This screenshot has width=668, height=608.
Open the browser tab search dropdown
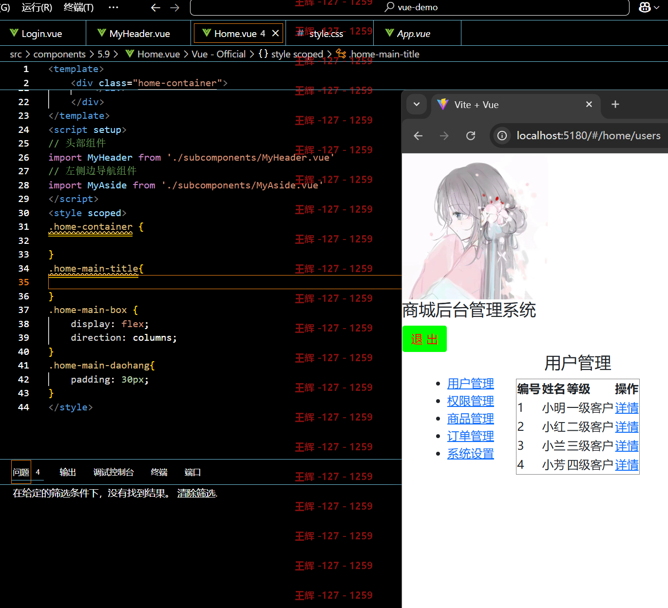(417, 104)
